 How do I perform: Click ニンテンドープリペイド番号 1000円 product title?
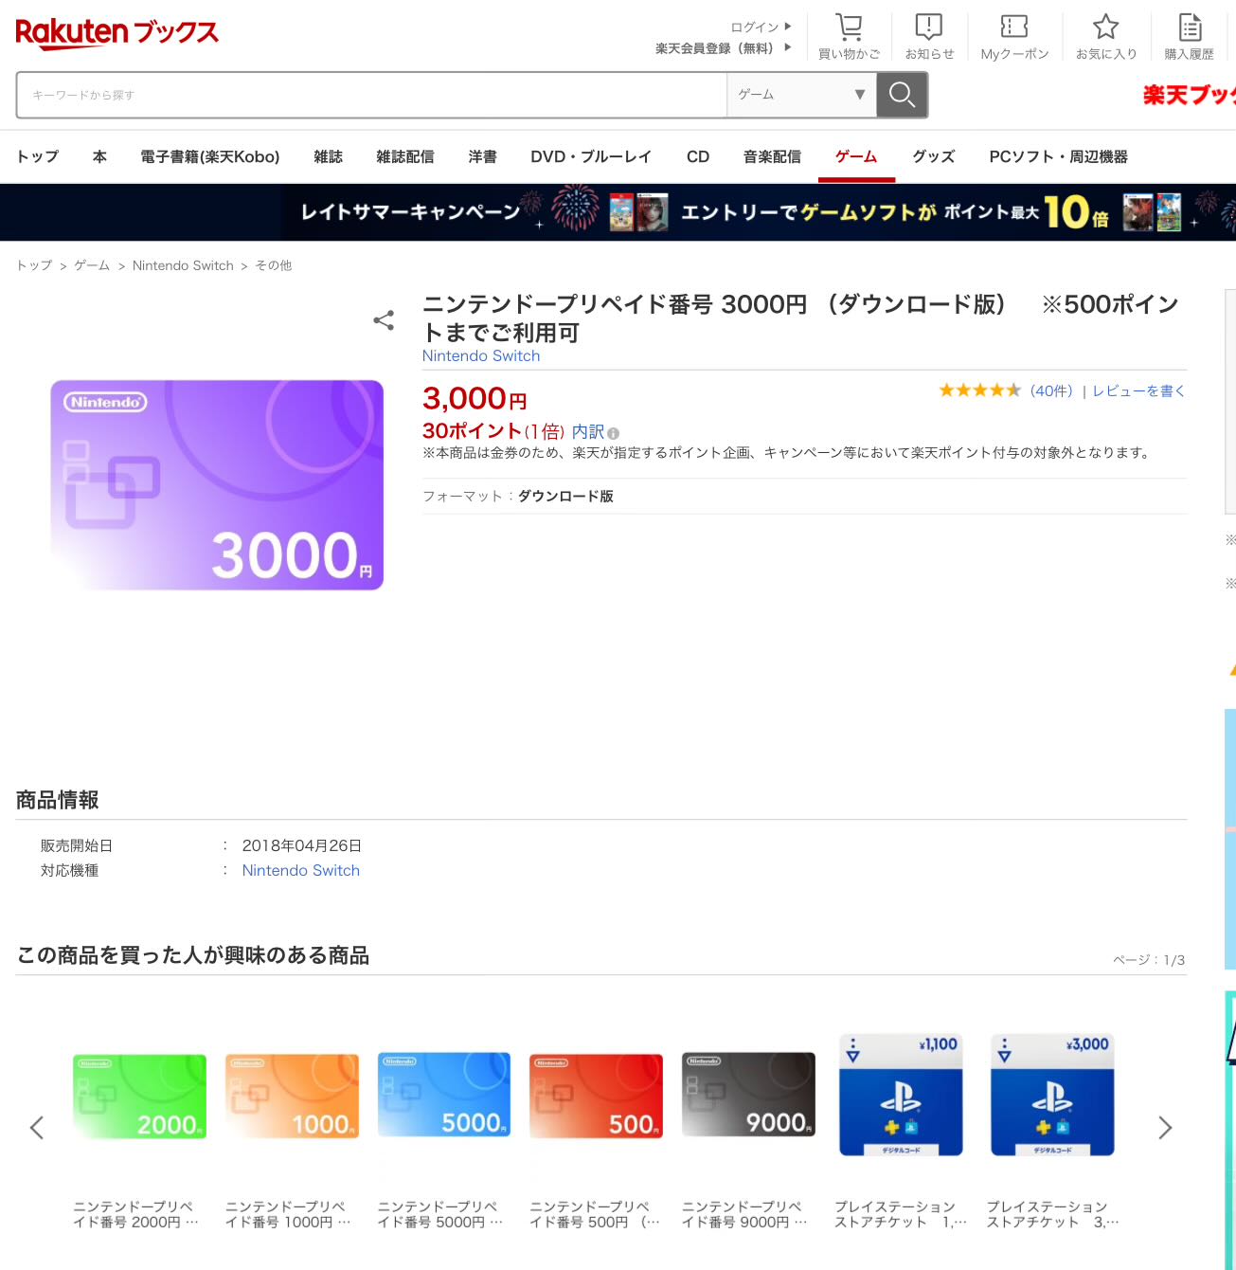(x=288, y=1214)
